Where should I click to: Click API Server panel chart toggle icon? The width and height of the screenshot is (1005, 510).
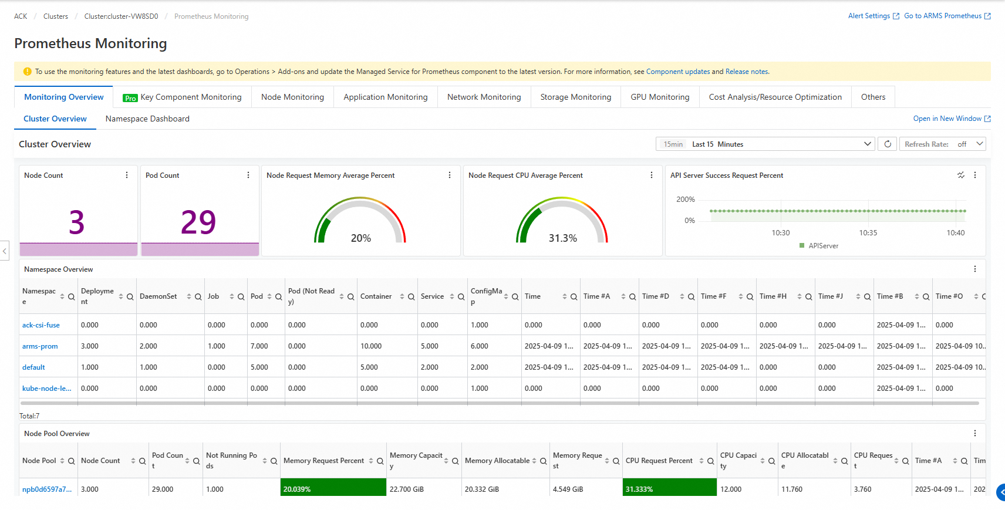click(961, 175)
